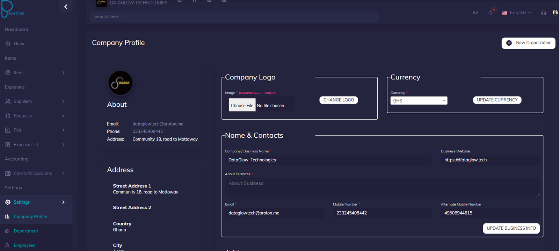Collapse the sidebar with the back arrow
Image resolution: width=559 pixels, height=251 pixels.
point(66,7)
